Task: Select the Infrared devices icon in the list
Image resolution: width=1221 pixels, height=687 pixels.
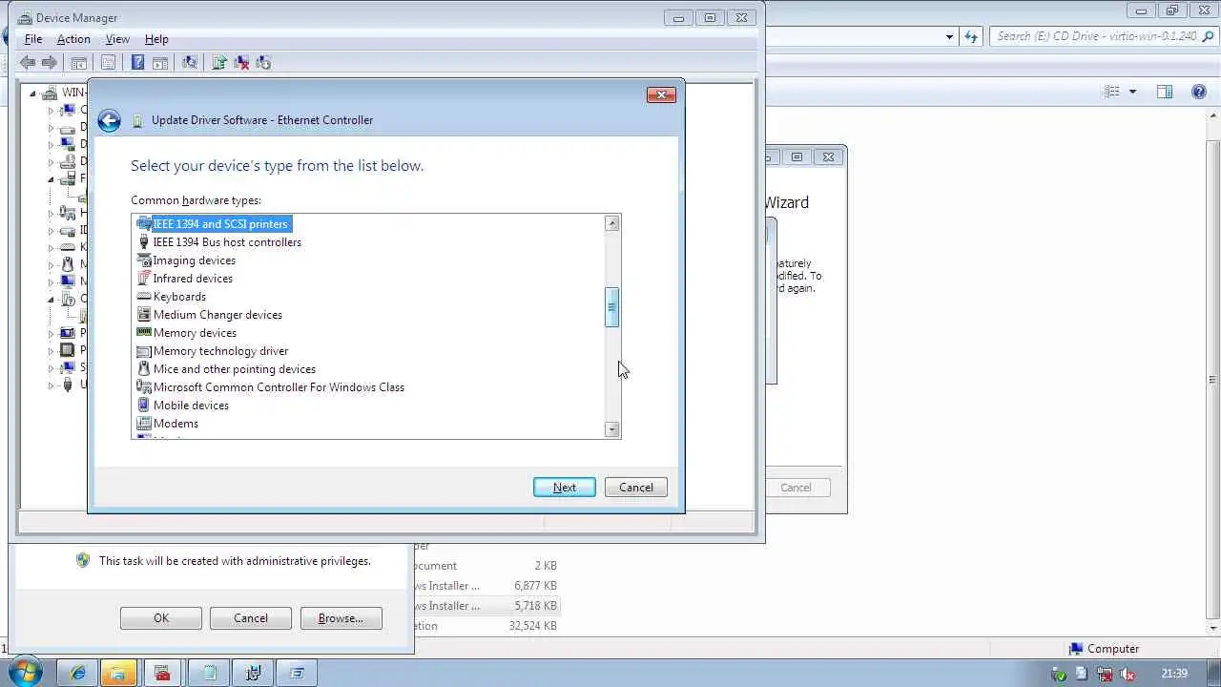Action: point(144,279)
